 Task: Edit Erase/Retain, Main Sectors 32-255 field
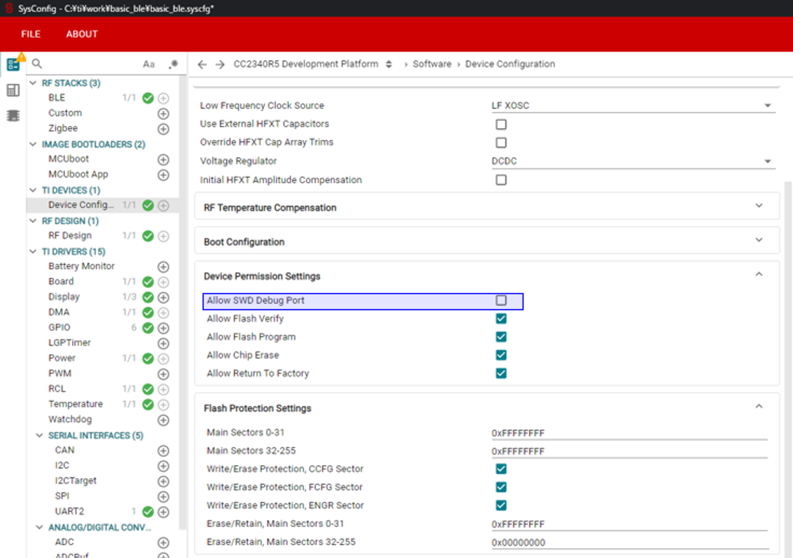(629, 542)
